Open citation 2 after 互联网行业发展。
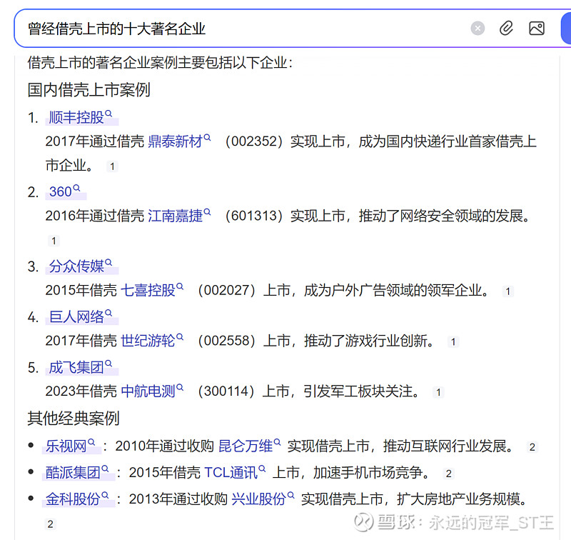The width and height of the screenshot is (571, 540). [532, 447]
